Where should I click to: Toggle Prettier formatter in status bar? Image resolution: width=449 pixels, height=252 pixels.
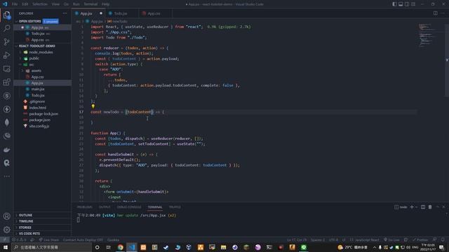coord(420,239)
